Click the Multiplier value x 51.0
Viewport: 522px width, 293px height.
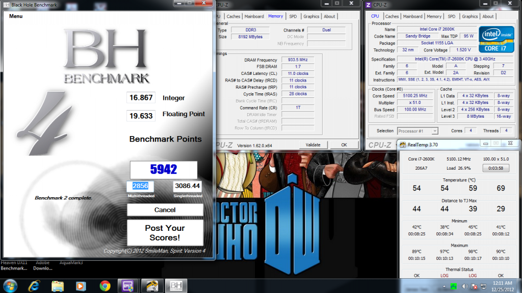415,102
